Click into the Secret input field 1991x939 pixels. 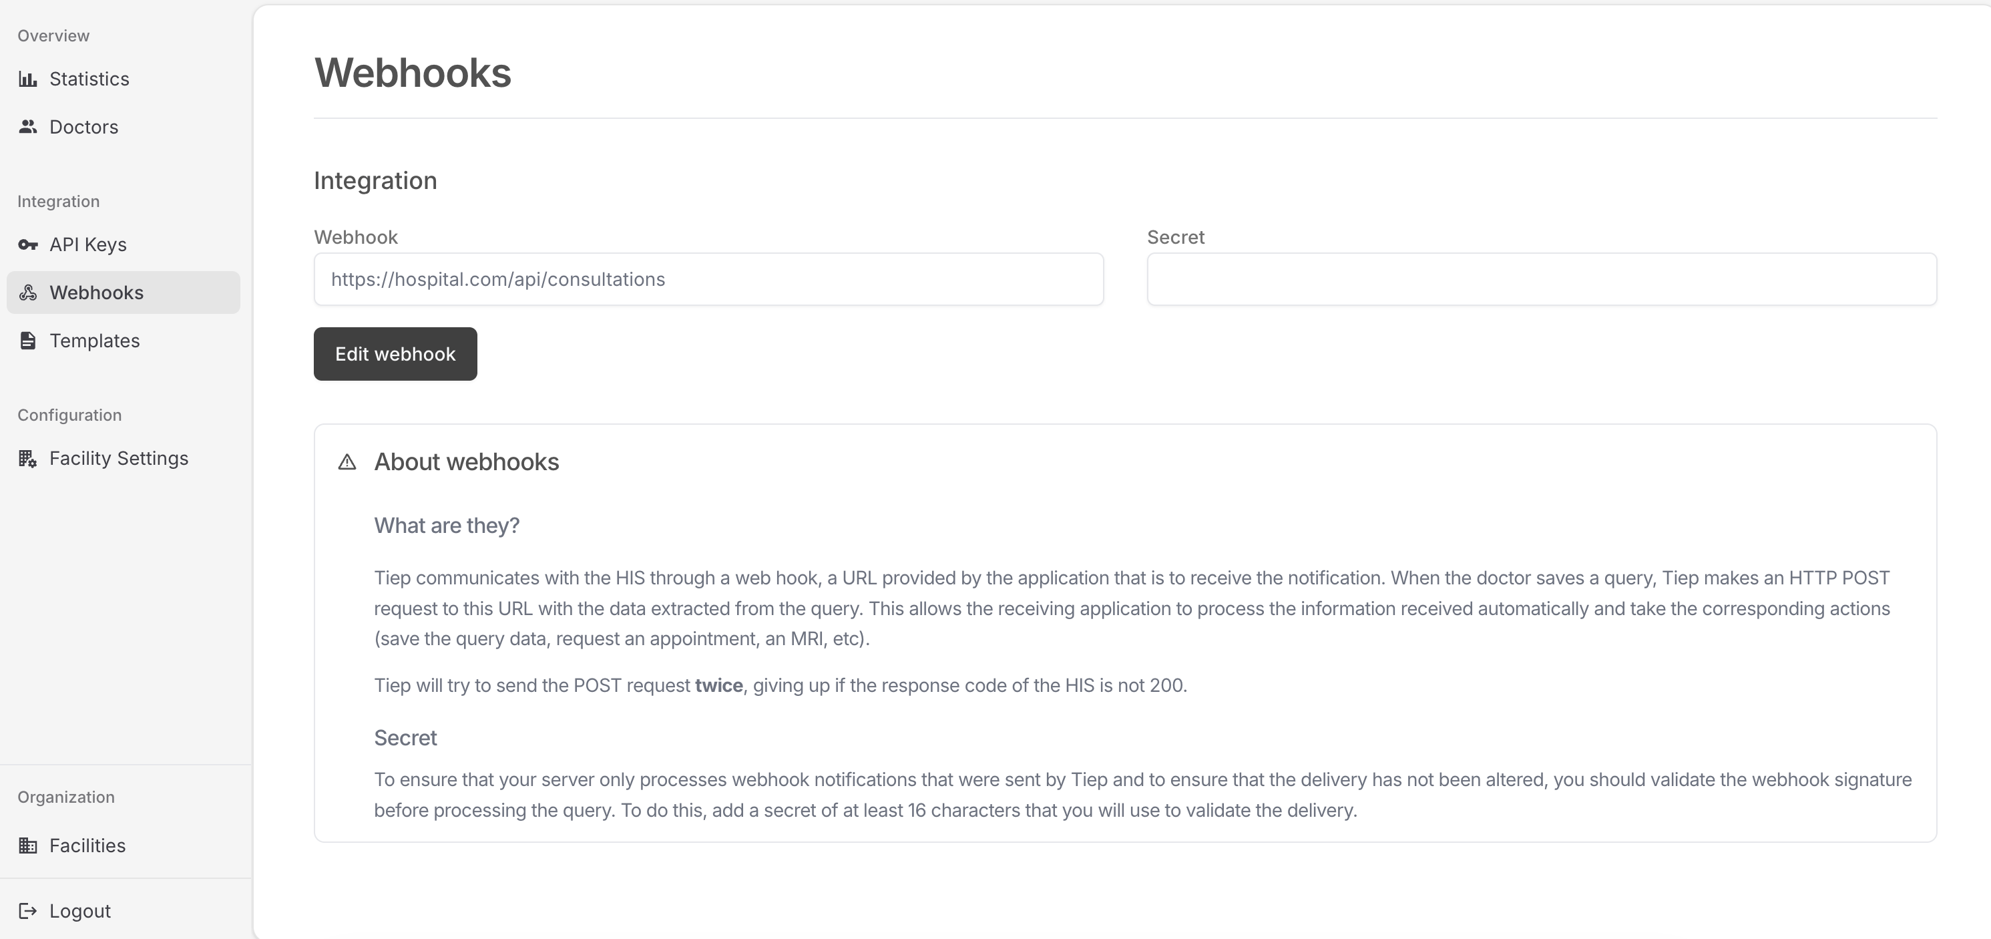pos(1541,279)
